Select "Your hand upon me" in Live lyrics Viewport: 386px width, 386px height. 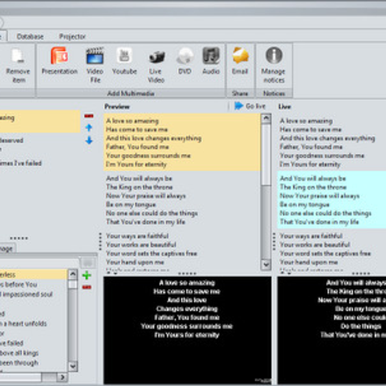click(309, 262)
